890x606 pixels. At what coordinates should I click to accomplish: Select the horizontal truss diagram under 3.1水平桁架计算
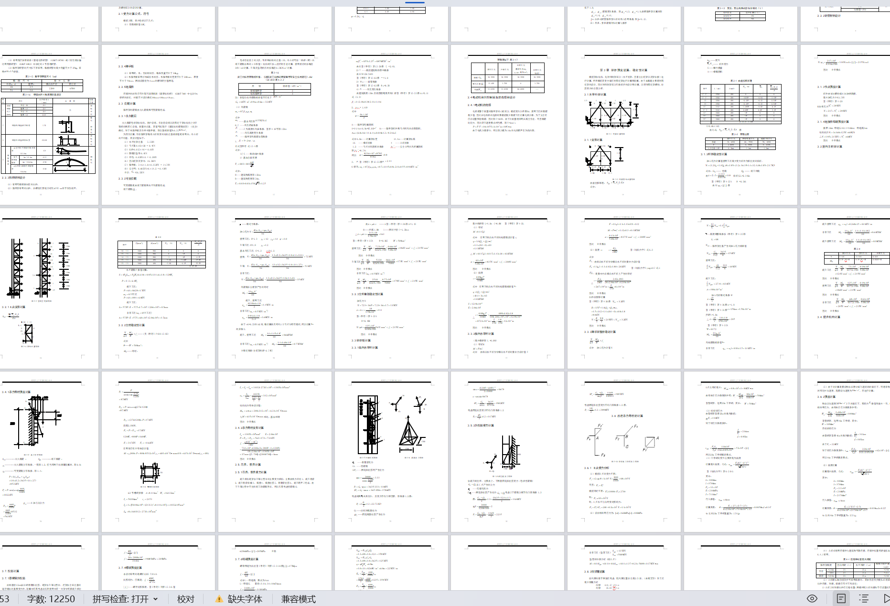[612, 115]
